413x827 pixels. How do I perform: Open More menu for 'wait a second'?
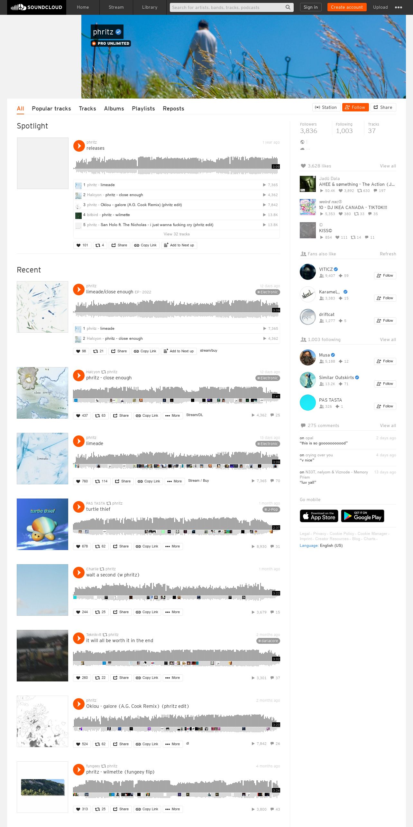173,612
